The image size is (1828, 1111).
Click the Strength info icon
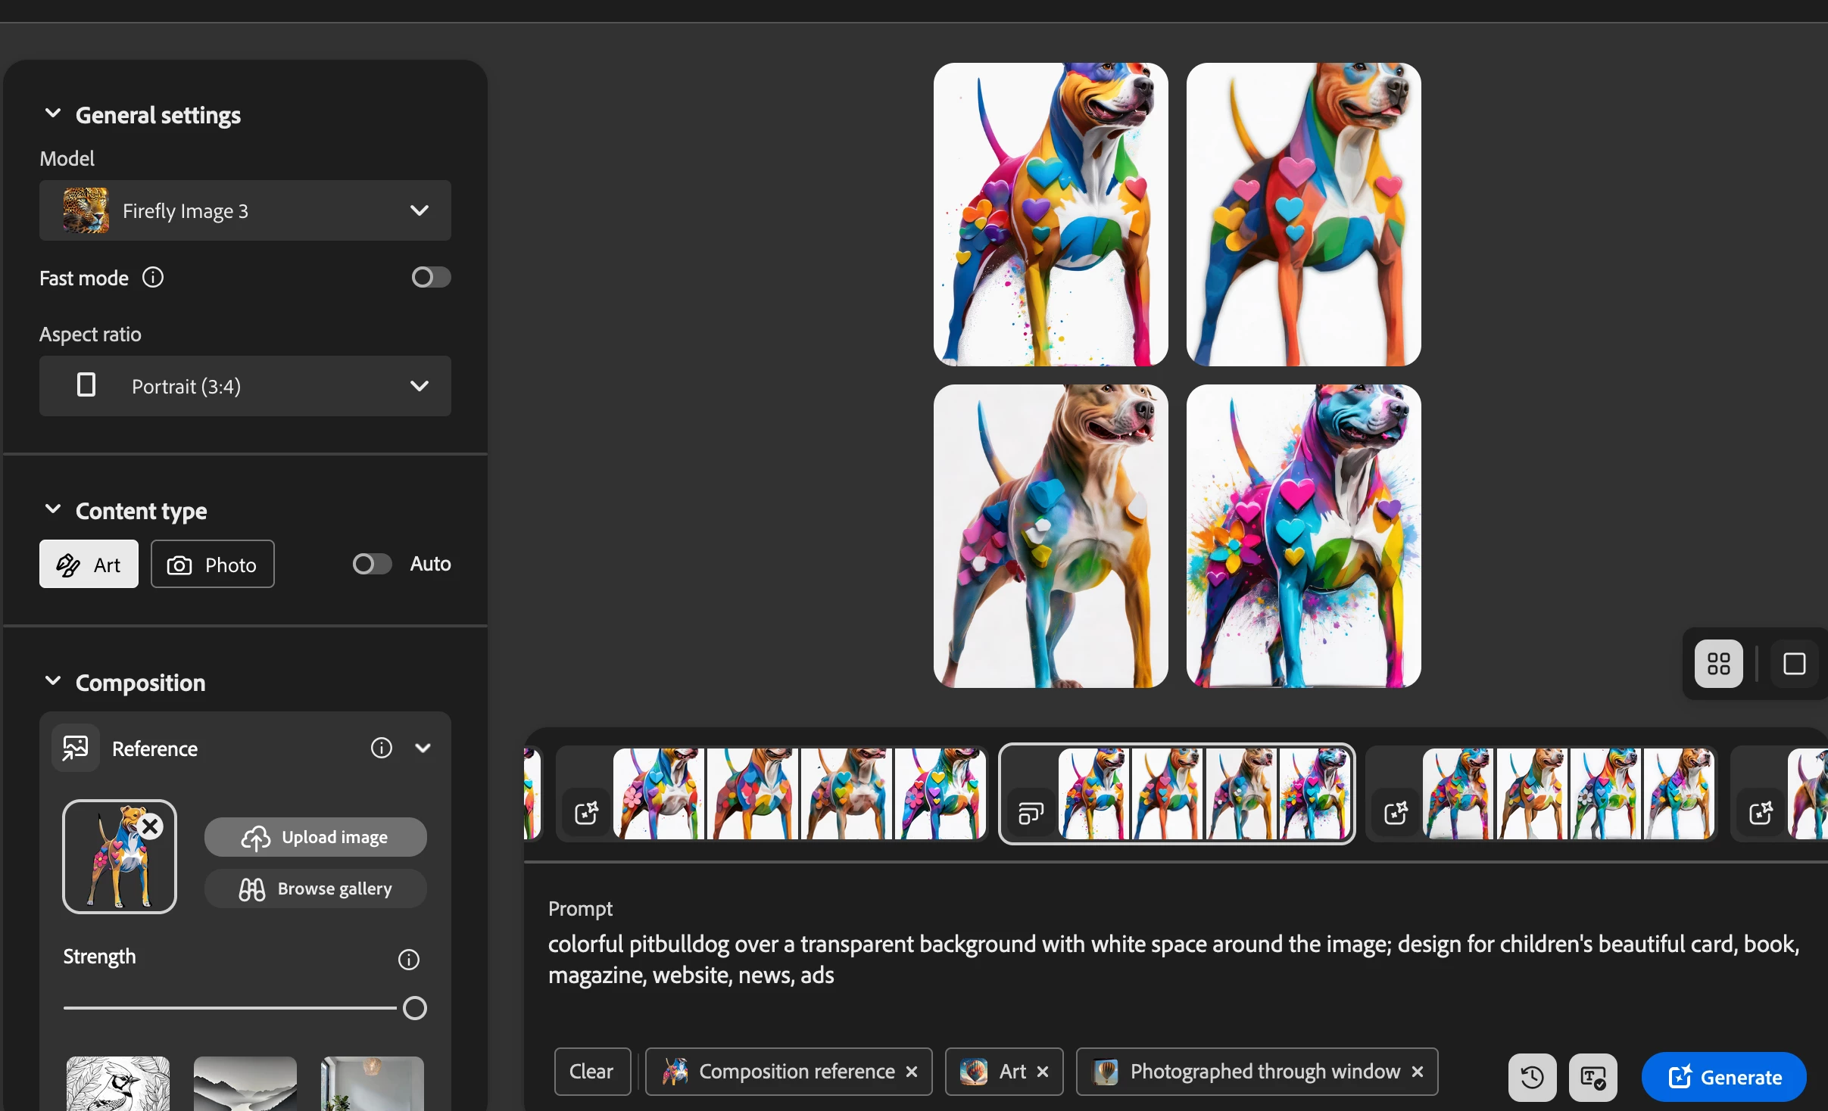coord(409,960)
